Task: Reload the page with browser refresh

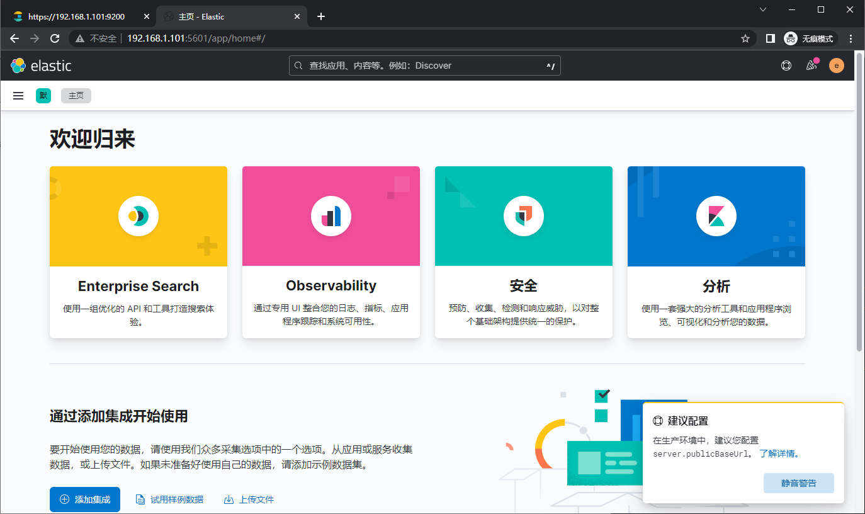Action: click(55, 38)
